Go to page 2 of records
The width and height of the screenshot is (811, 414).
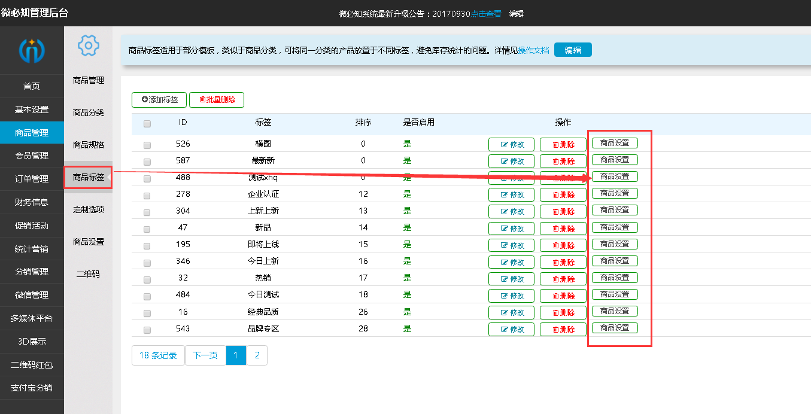257,355
